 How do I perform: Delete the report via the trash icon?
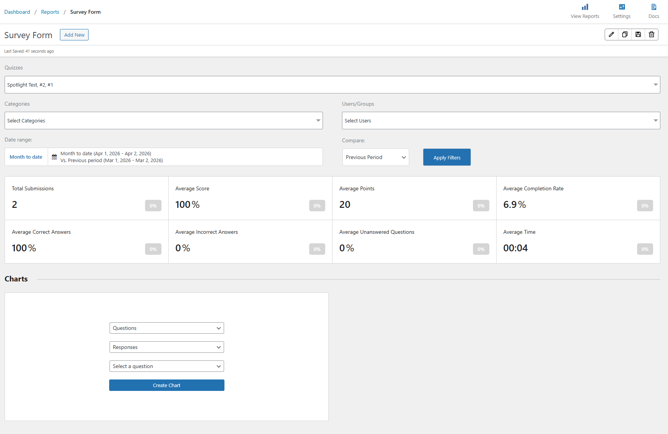click(x=651, y=34)
